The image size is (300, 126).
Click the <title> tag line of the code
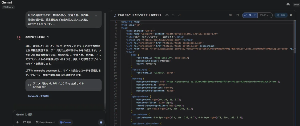155,37
